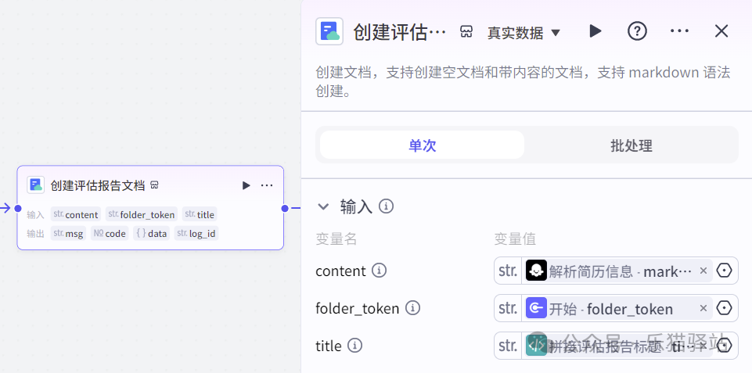The image size is (752, 373).
Task: Click the info icon next to content
Action: 380,271
